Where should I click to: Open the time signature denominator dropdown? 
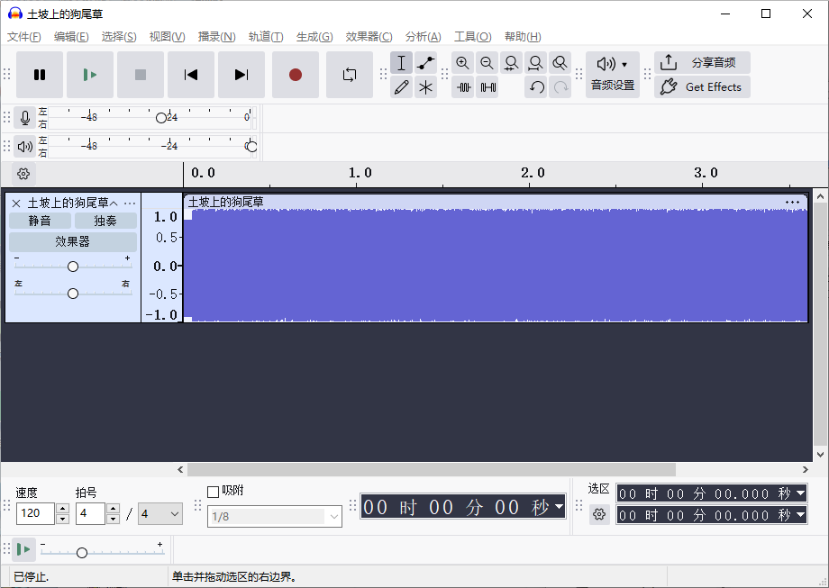(160, 513)
